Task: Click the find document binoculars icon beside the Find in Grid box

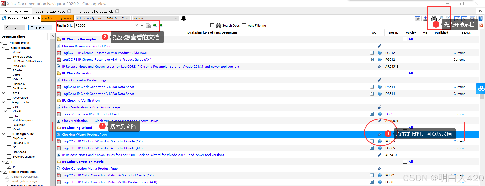Action: (149, 26)
